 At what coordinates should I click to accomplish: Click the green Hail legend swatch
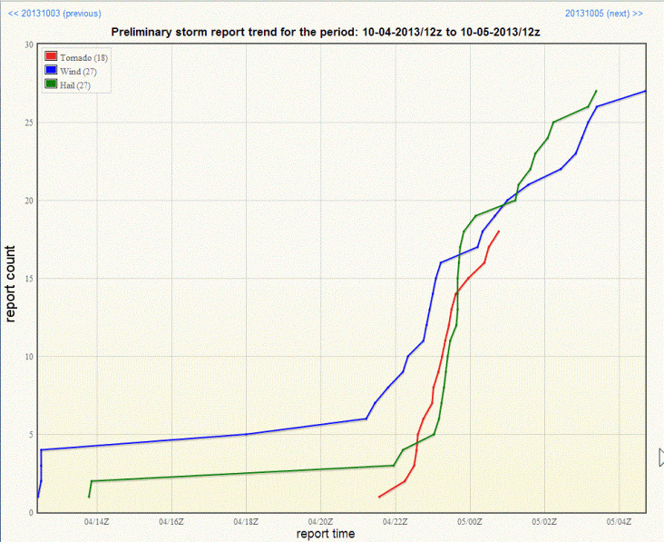(x=51, y=84)
